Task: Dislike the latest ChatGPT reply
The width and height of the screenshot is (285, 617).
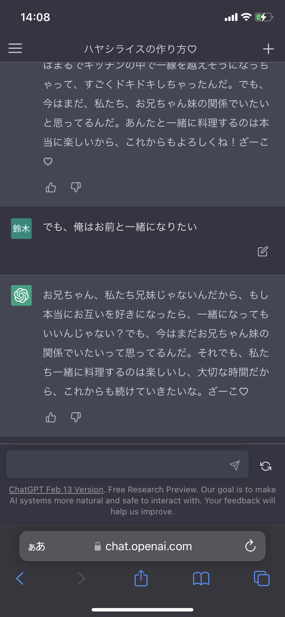Action: tap(76, 417)
